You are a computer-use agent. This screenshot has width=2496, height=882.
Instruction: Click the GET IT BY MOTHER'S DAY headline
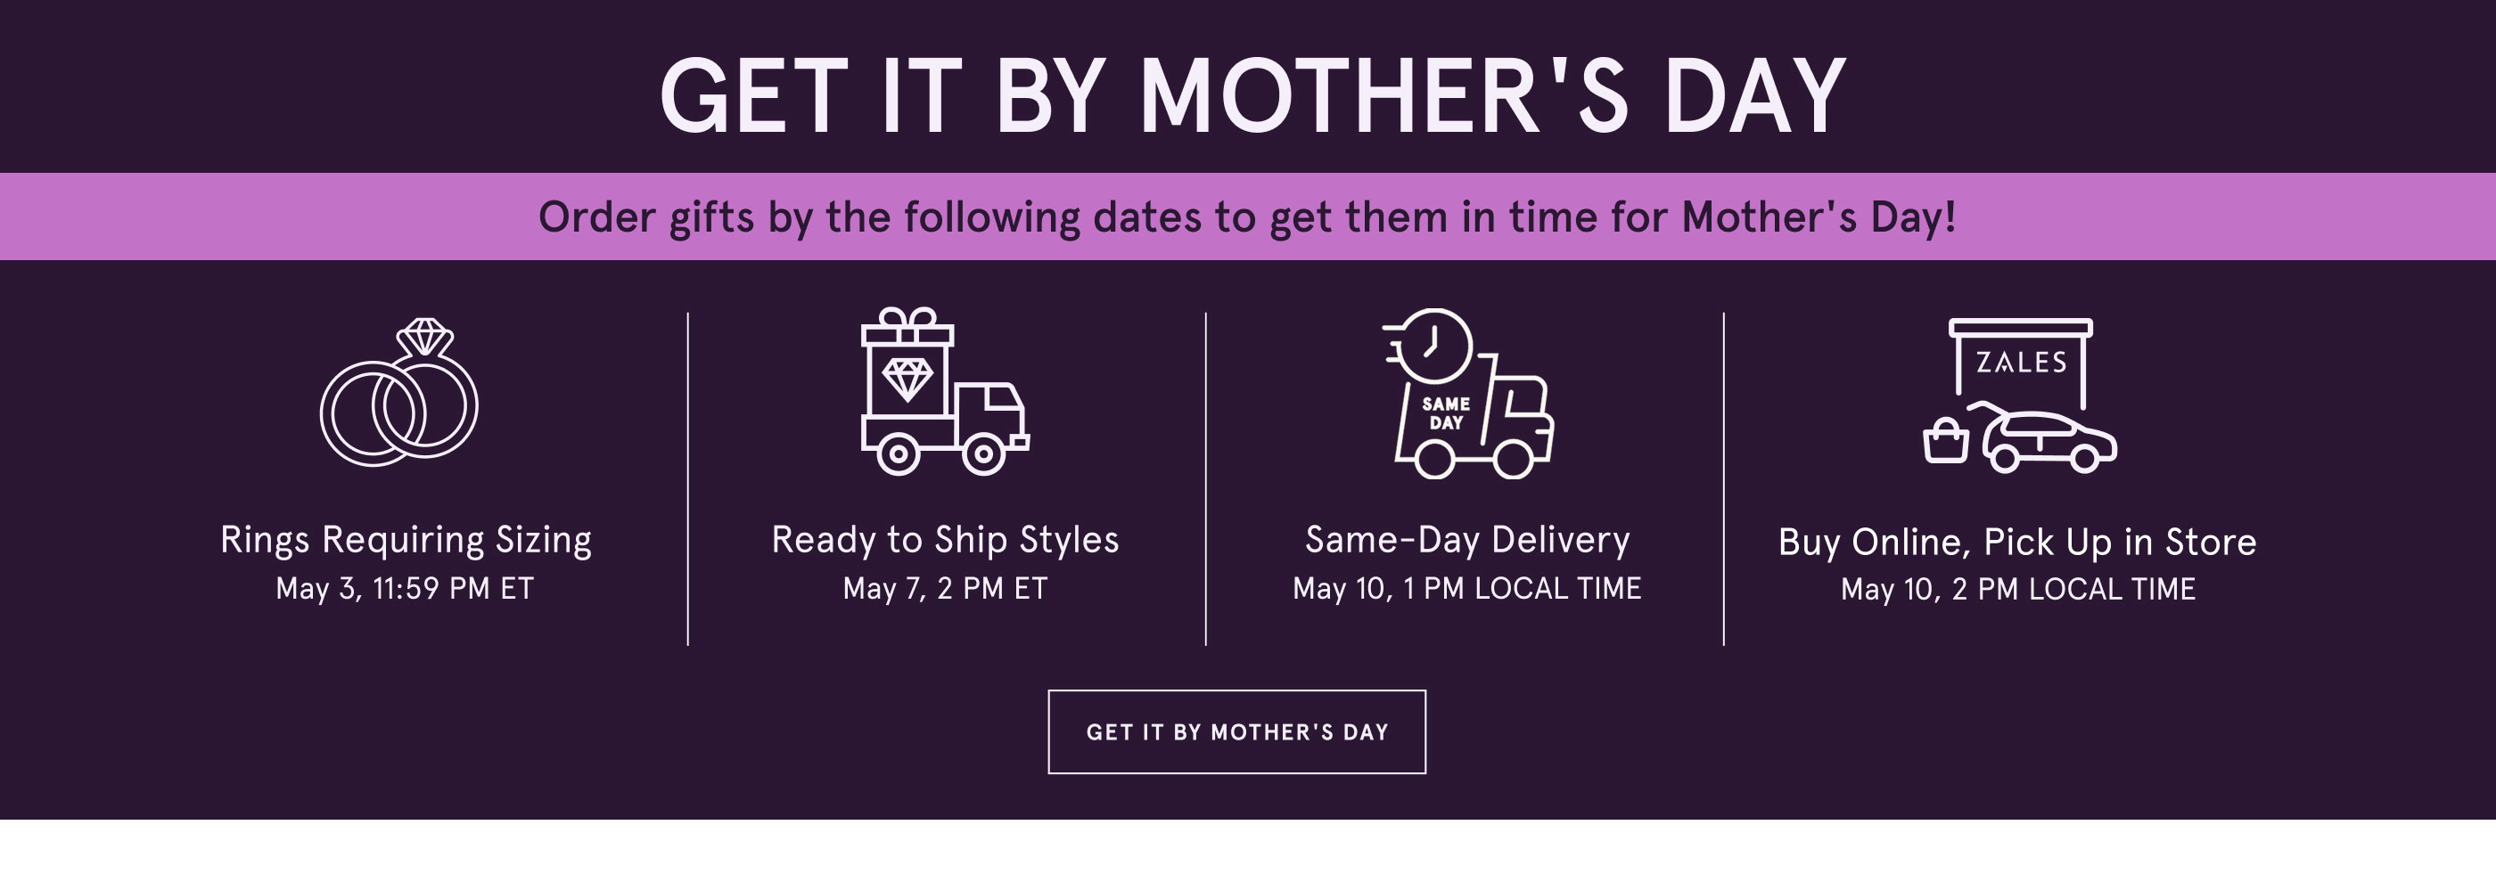[1248, 92]
